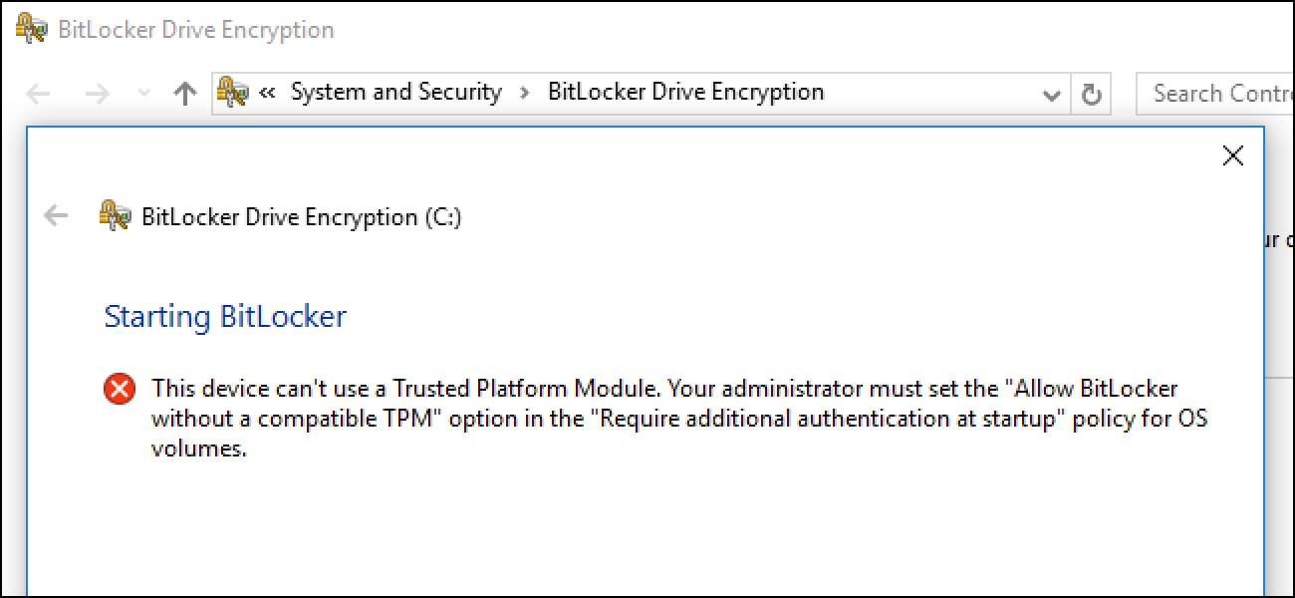The height and width of the screenshot is (598, 1295).
Task: Open the recent locations dropdown arrow
Action: tap(142, 94)
